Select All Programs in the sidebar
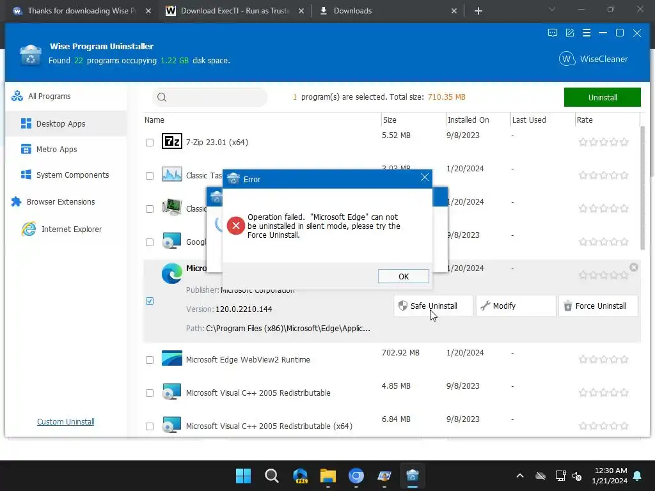655x491 pixels. tap(49, 97)
